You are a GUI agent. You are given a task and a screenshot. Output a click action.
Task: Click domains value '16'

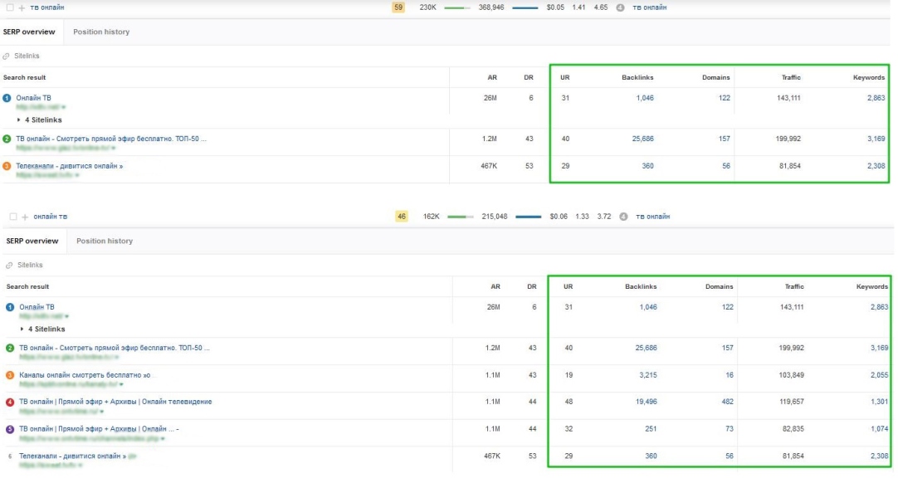coord(730,375)
